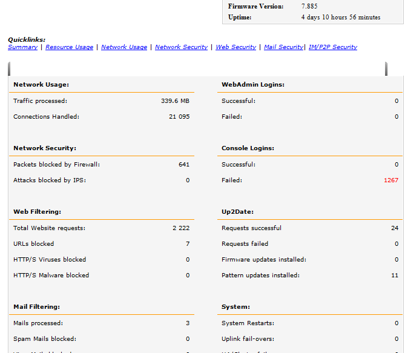Open the Web Security quicklink
This screenshot has width=405, height=353.
click(x=235, y=47)
